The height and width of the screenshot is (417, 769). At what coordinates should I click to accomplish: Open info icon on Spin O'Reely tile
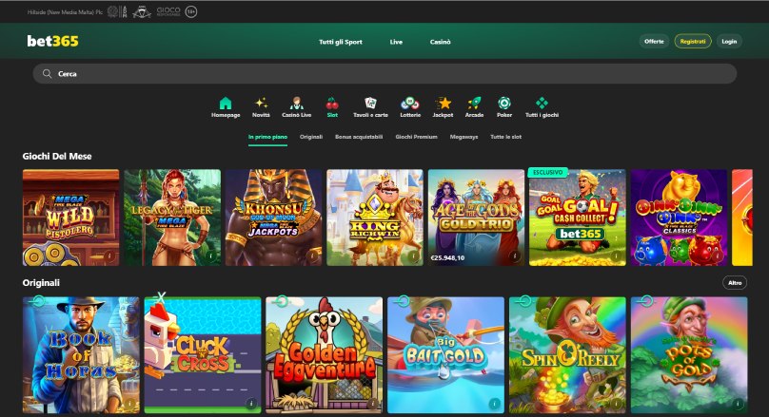click(x=616, y=404)
